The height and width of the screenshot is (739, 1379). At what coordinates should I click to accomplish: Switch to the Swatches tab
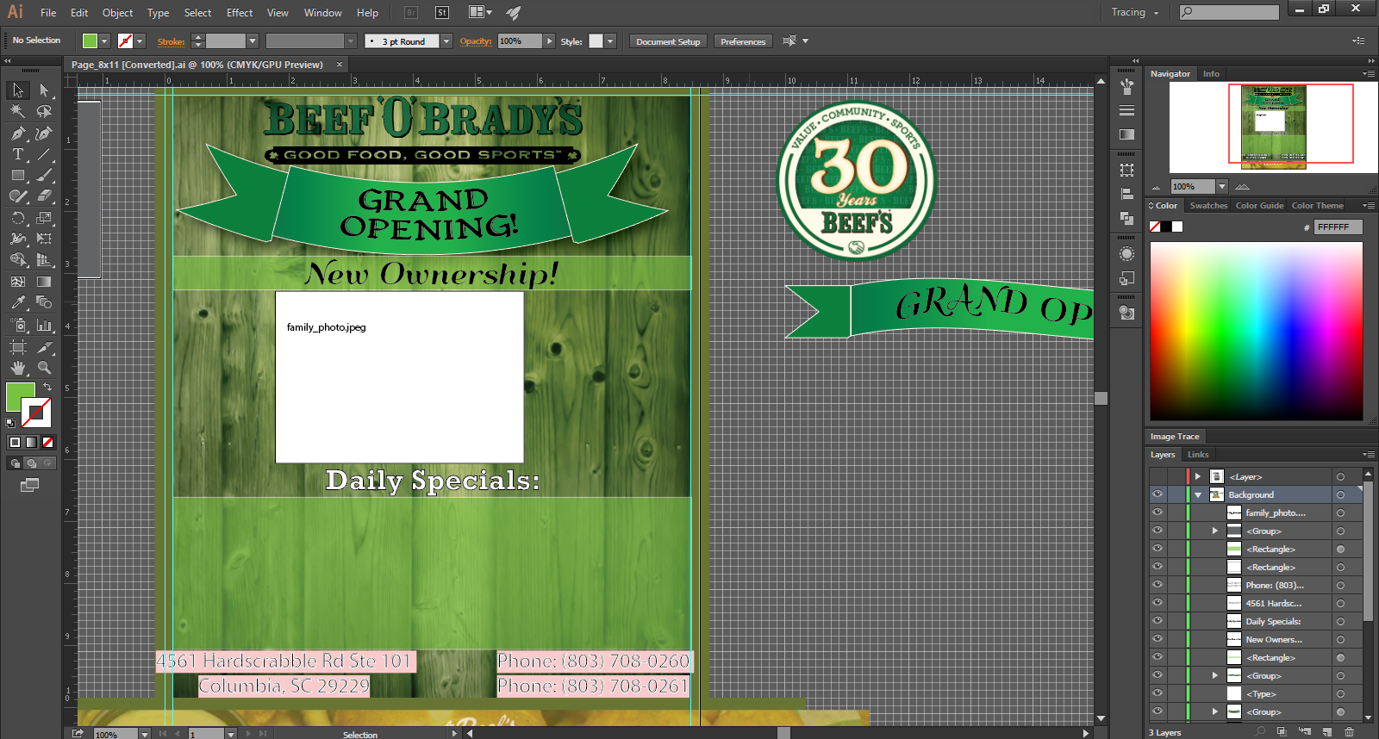tap(1208, 206)
